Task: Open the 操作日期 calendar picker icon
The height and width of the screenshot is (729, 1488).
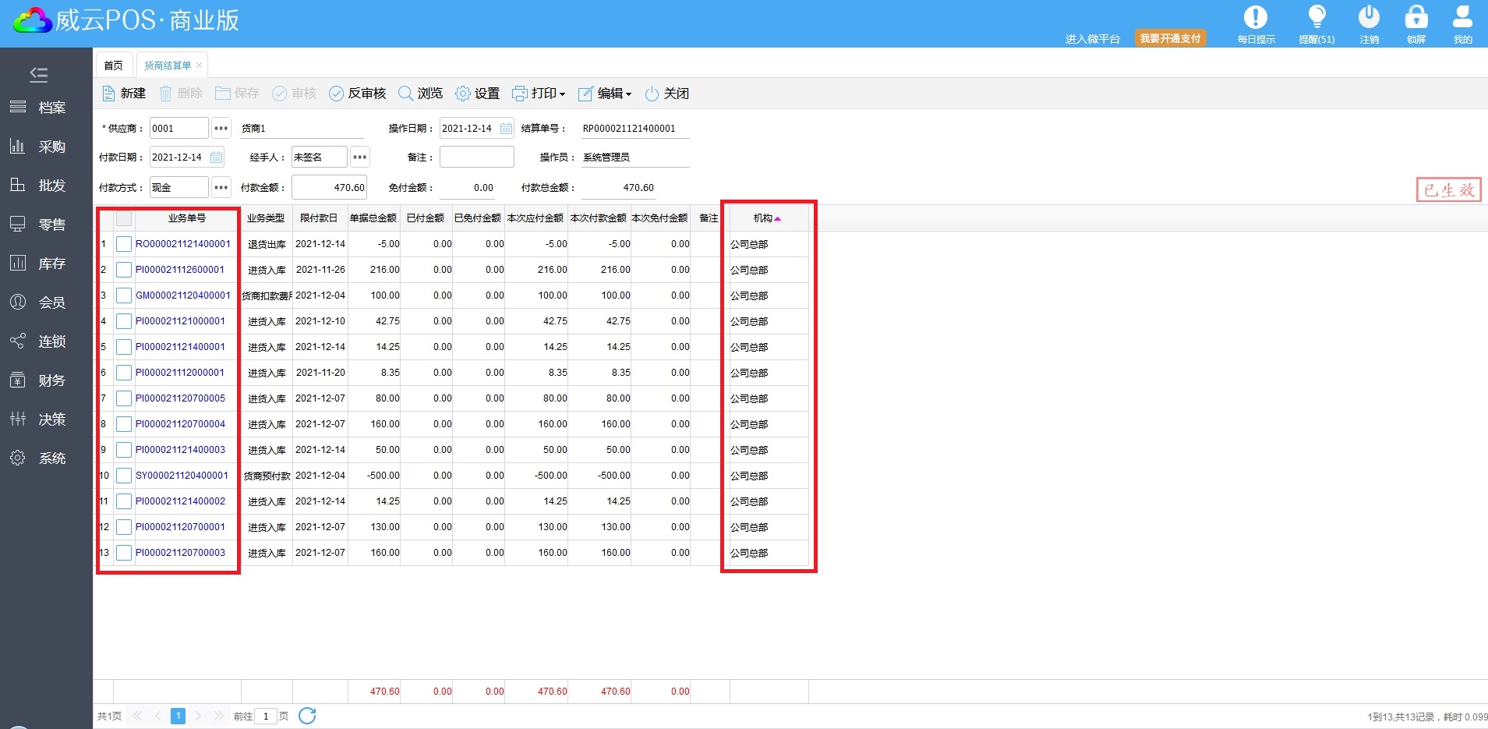Action: [x=506, y=129]
